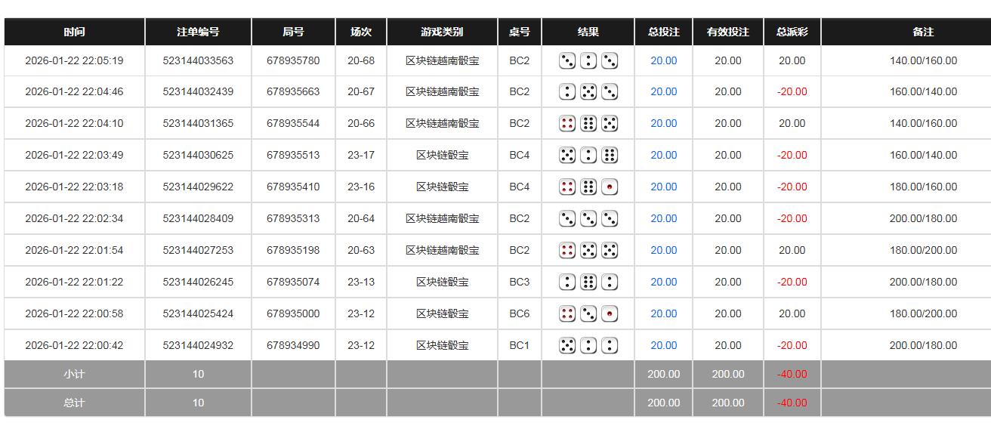Click the dice result for round 678935410
This screenshot has height=426, width=991.
(x=588, y=187)
